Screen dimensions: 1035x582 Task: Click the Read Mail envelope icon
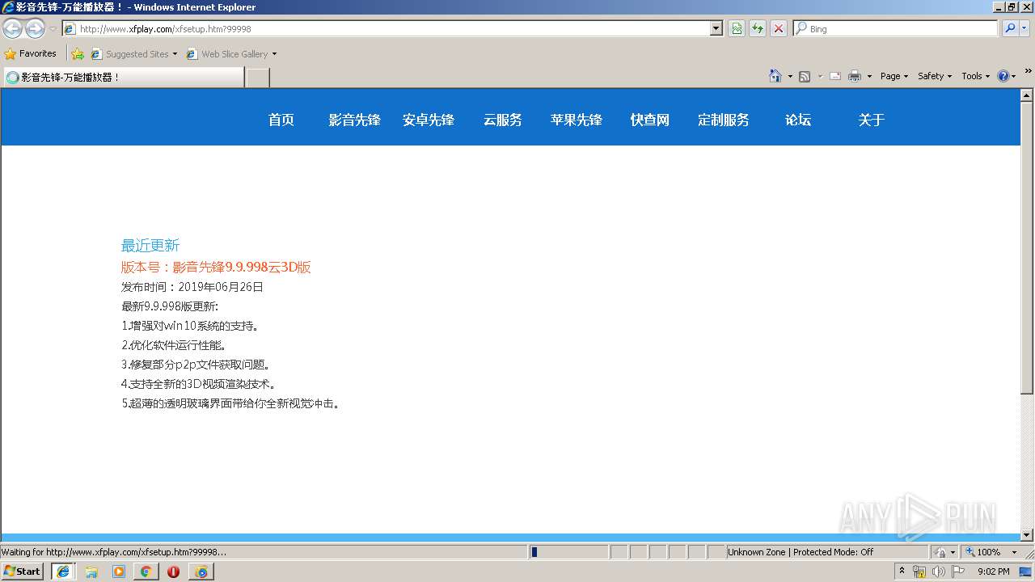tap(835, 76)
